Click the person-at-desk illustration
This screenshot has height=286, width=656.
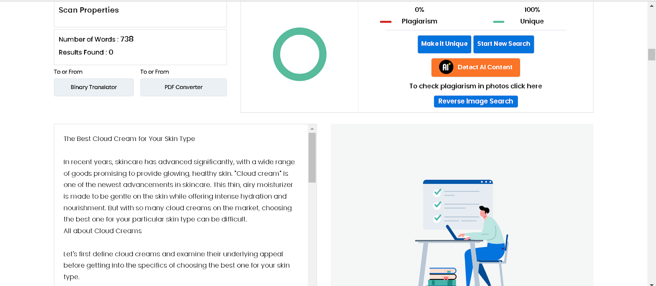[462, 233]
